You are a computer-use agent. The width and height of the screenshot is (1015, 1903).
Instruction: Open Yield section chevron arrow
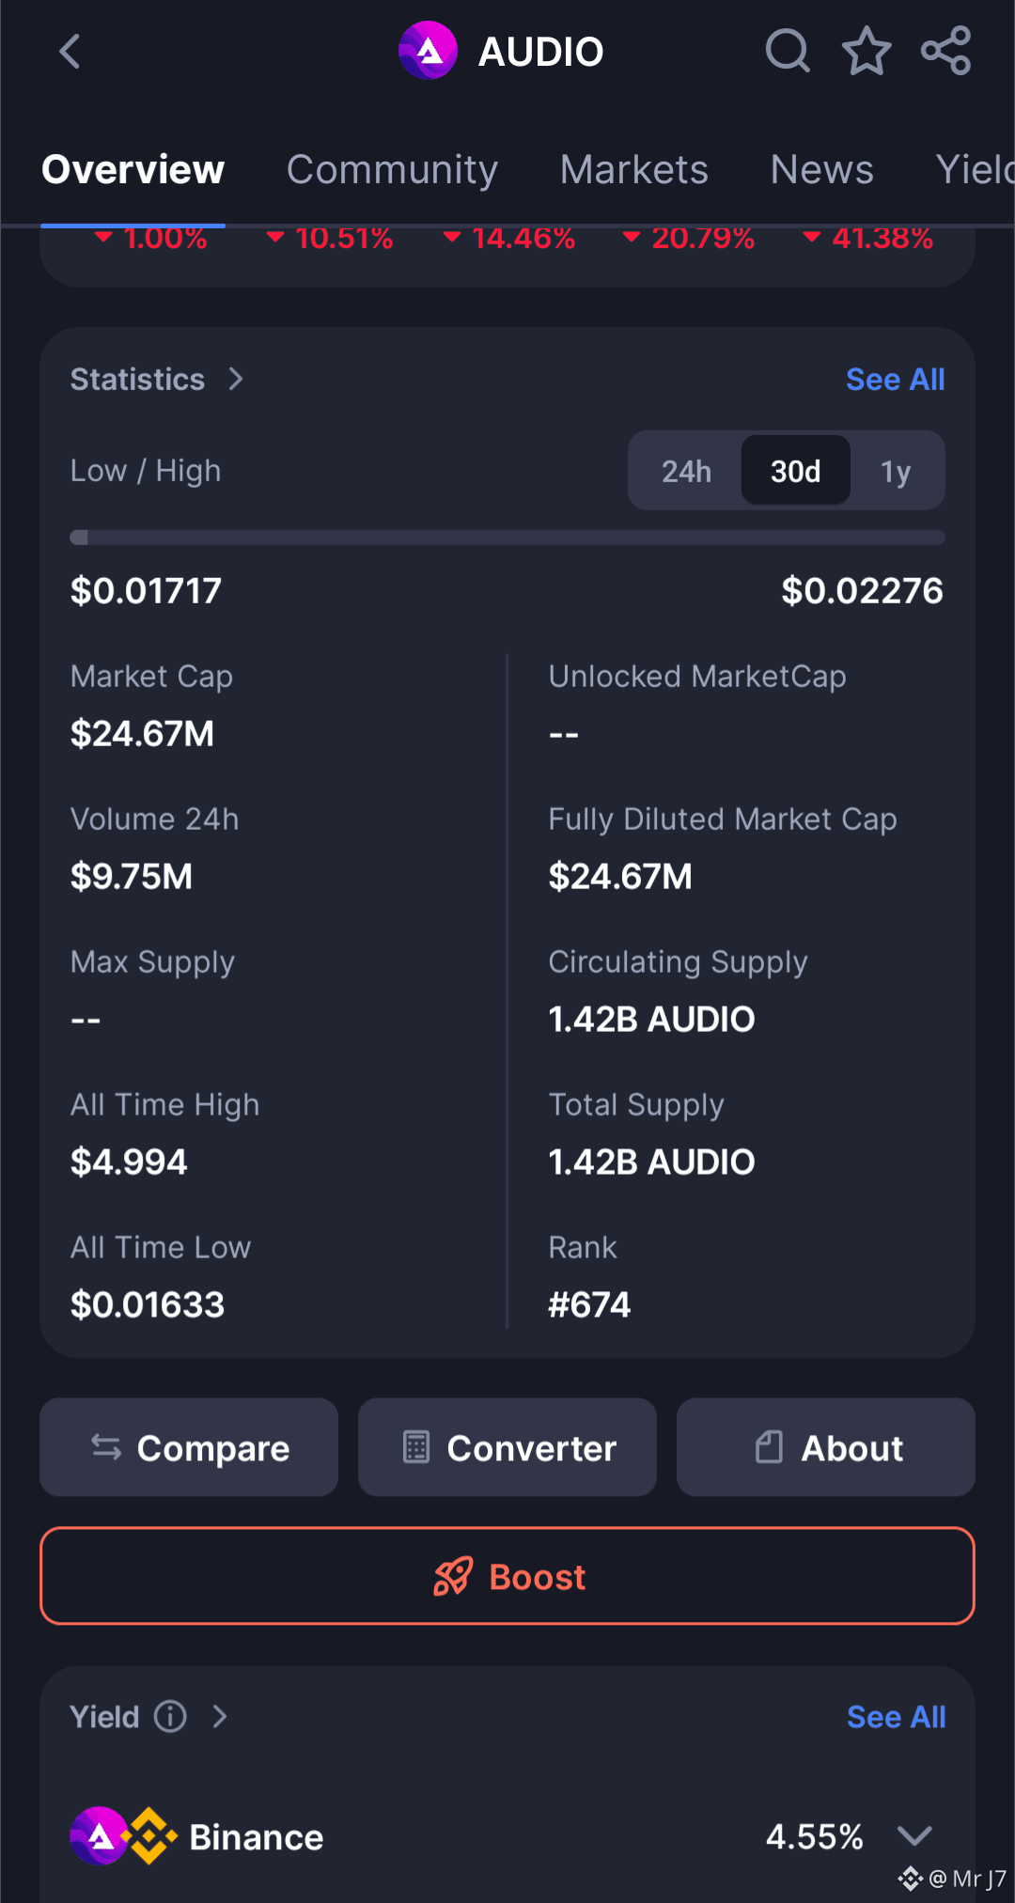point(220,1716)
